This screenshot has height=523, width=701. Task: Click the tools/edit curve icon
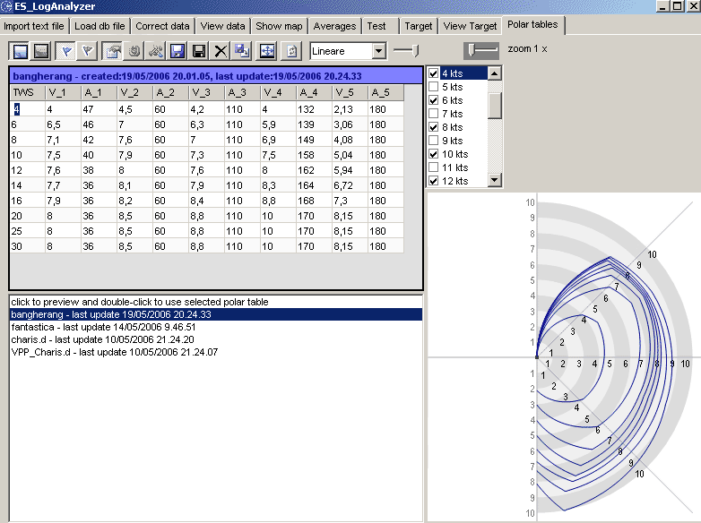[x=156, y=51]
